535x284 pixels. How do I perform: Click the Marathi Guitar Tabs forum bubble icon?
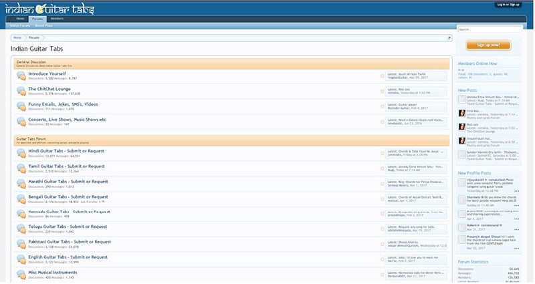21,184
